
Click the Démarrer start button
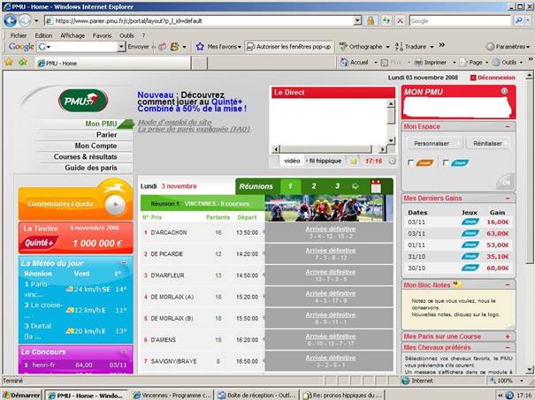(x=21, y=396)
